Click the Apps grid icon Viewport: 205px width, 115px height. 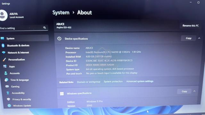coord(5,66)
